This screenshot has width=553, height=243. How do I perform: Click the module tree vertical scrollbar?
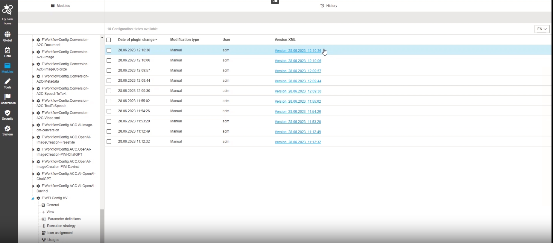pyautogui.click(x=102, y=224)
